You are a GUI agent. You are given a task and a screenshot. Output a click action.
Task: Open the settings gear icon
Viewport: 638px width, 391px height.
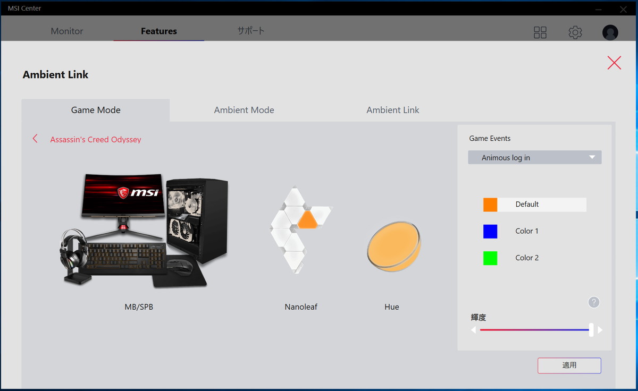coord(575,32)
